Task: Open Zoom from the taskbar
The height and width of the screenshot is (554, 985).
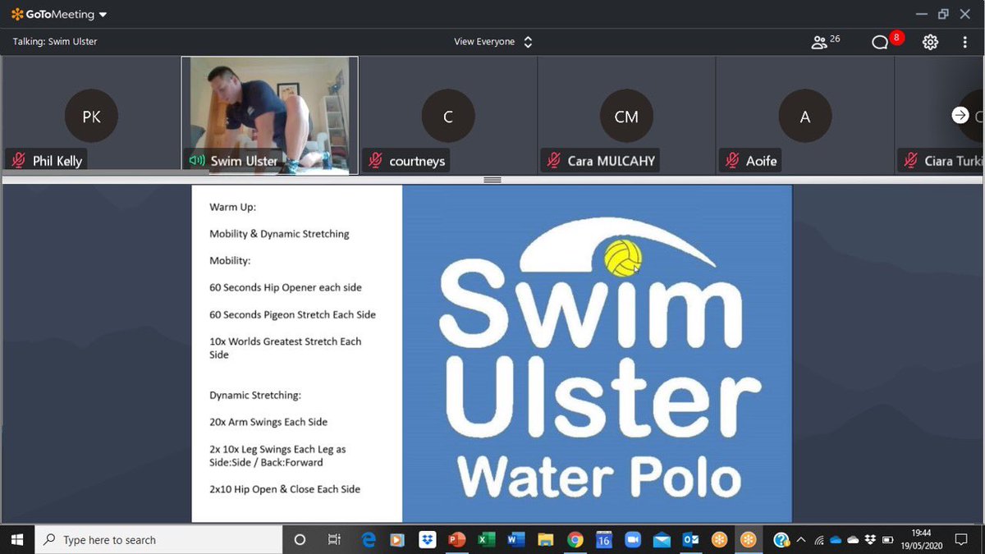Action: tap(633, 539)
